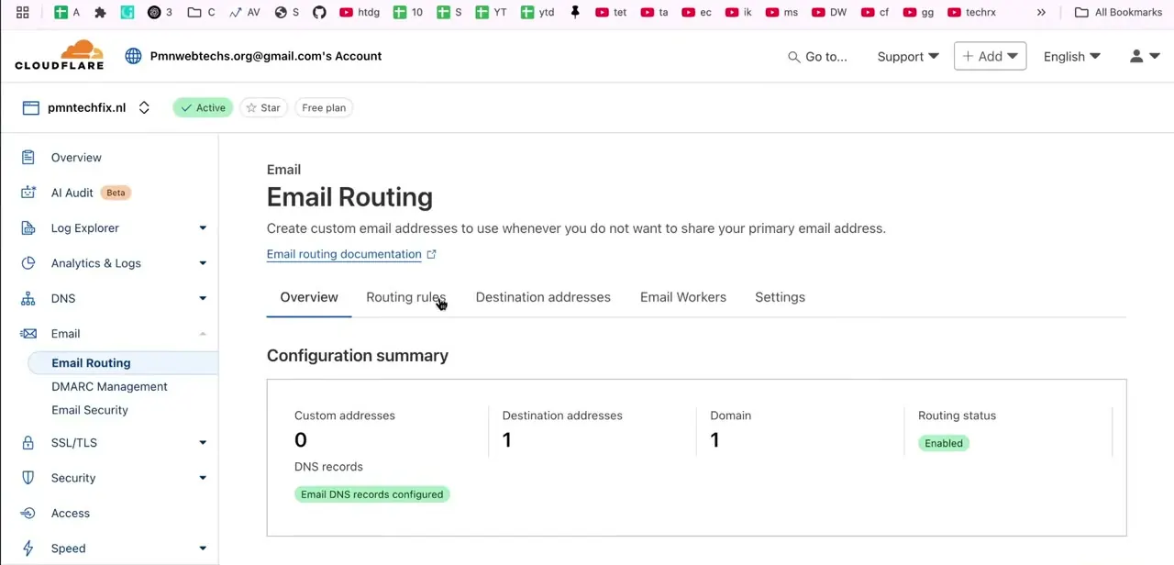Toggle the Star button for this domain
Image resolution: width=1174 pixels, height=565 pixels.
[x=263, y=107]
